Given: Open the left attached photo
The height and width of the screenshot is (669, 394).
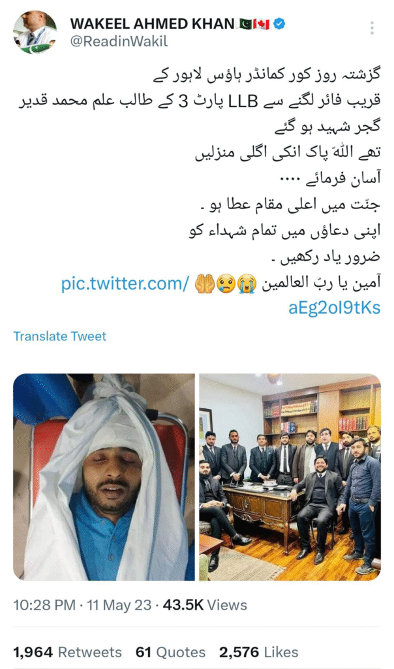Looking at the screenshot, I should pos(104,477).
